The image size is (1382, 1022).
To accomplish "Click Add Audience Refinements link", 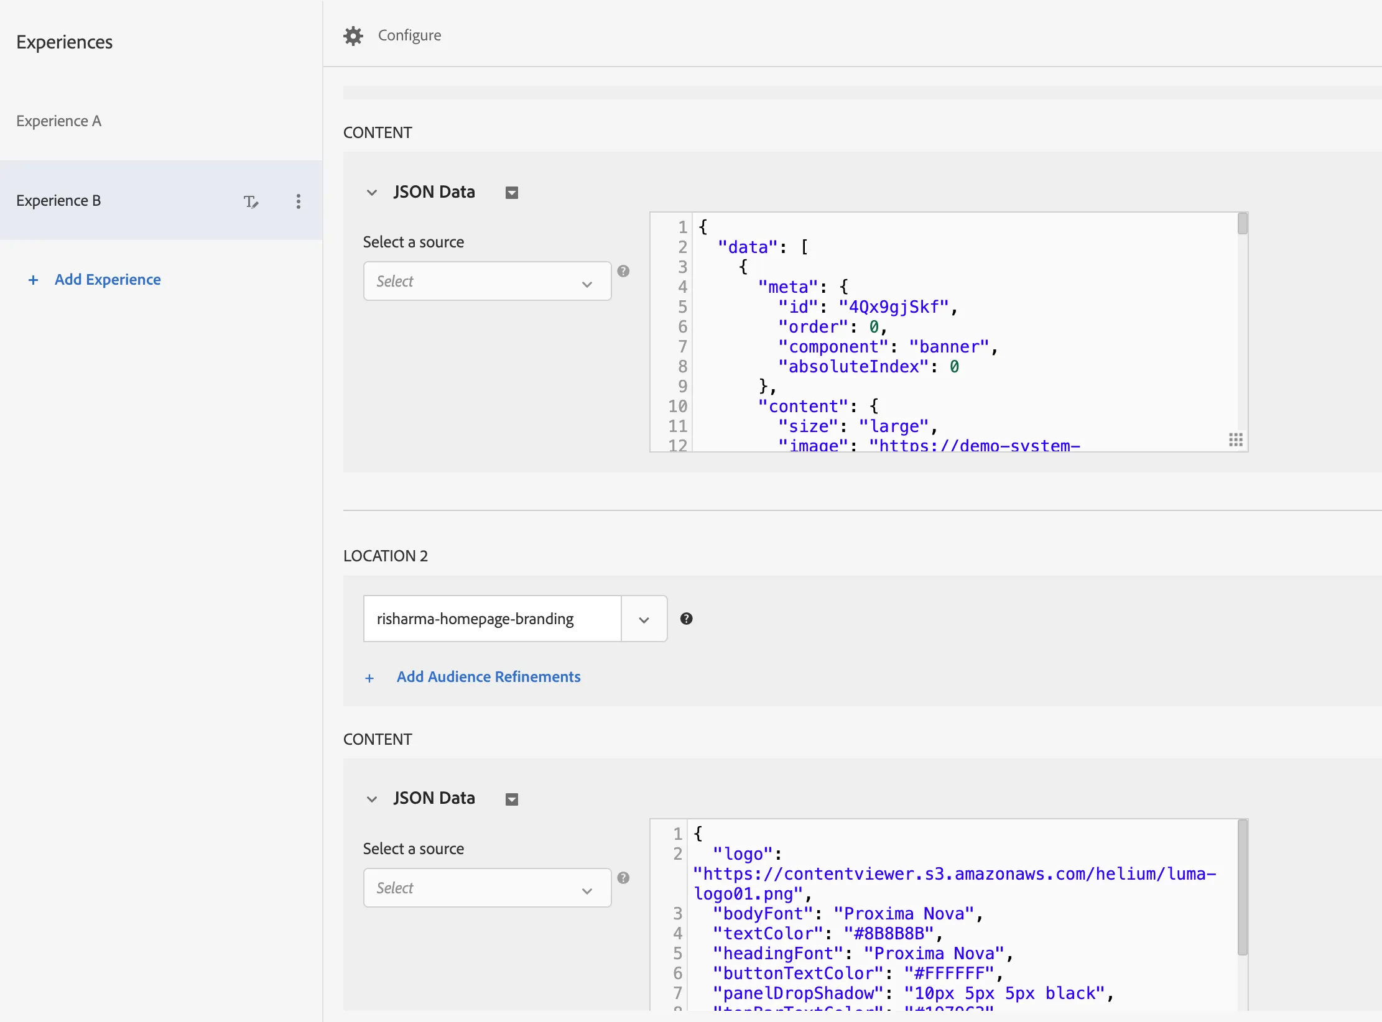I will [x=489, y=677].
